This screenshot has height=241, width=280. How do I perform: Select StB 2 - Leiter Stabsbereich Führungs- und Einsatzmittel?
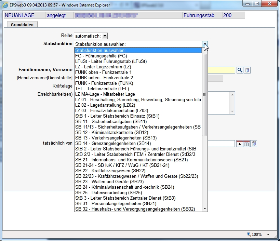138,149
